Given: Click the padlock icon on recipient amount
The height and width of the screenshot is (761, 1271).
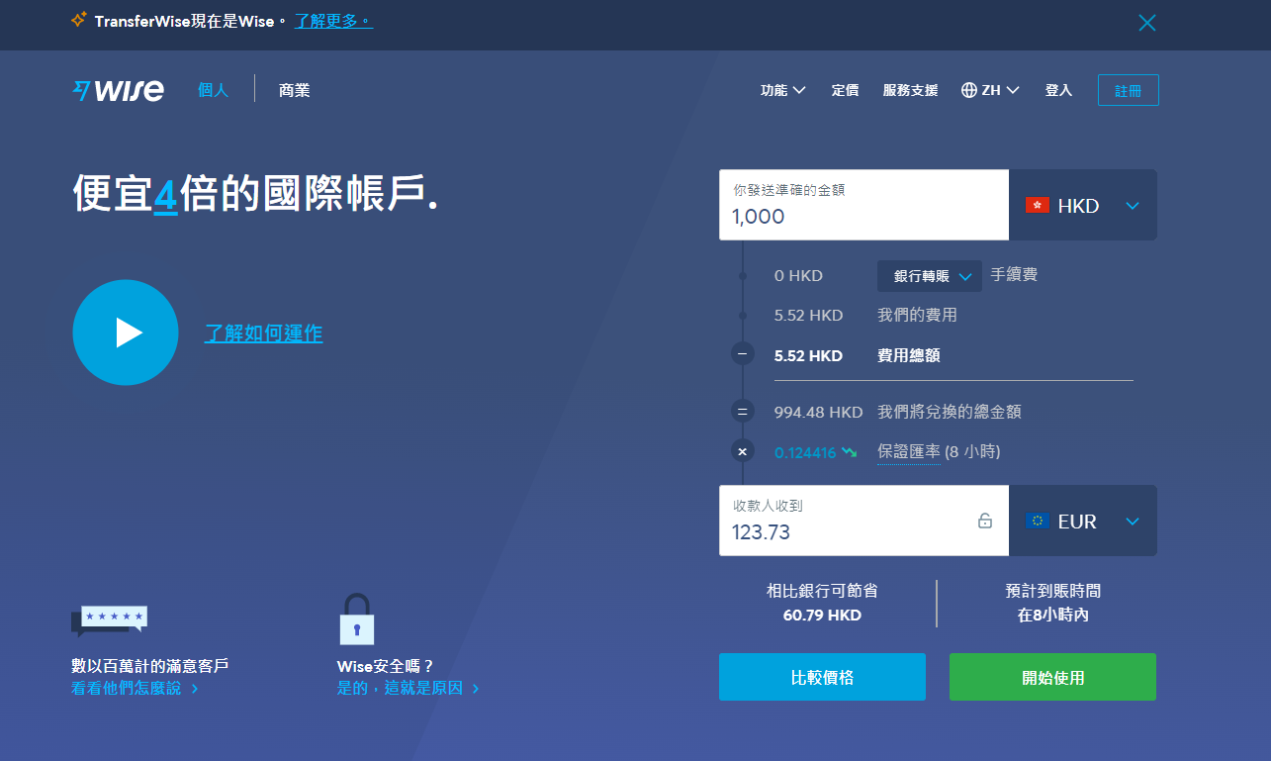Looking at the screenshot, I should [984, 521].
